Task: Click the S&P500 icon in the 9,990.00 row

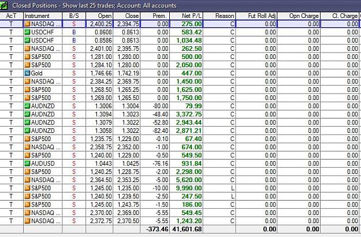Action: [x=27, y=188]
